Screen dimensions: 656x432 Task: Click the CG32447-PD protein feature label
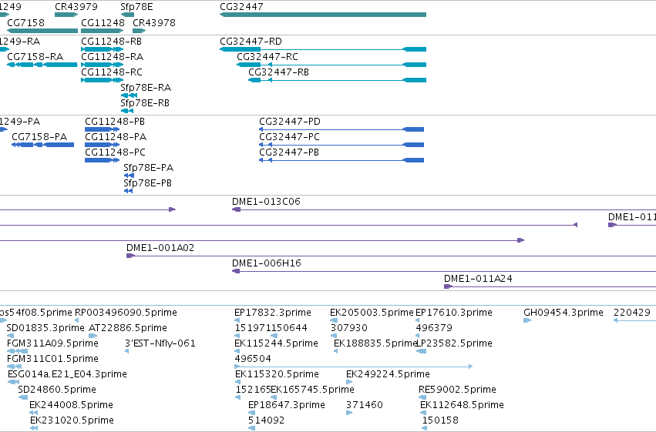(x=290, y=122)
